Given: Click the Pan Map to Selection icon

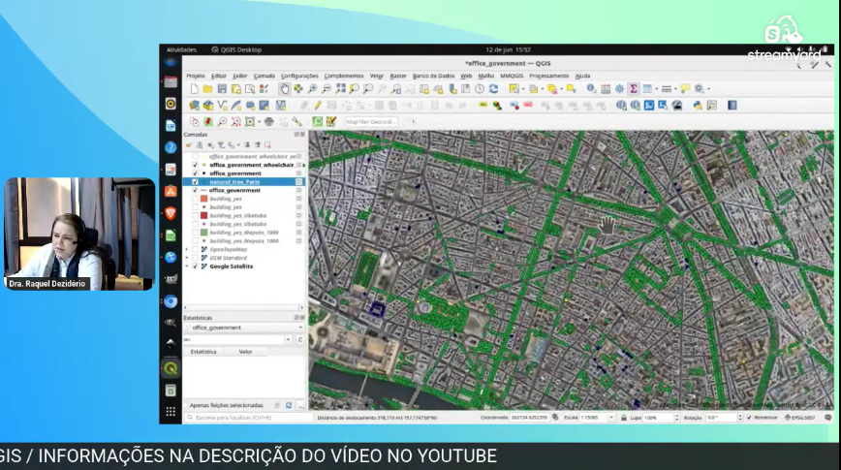Looking at the screenshot, I should click(x=297, y=89).
